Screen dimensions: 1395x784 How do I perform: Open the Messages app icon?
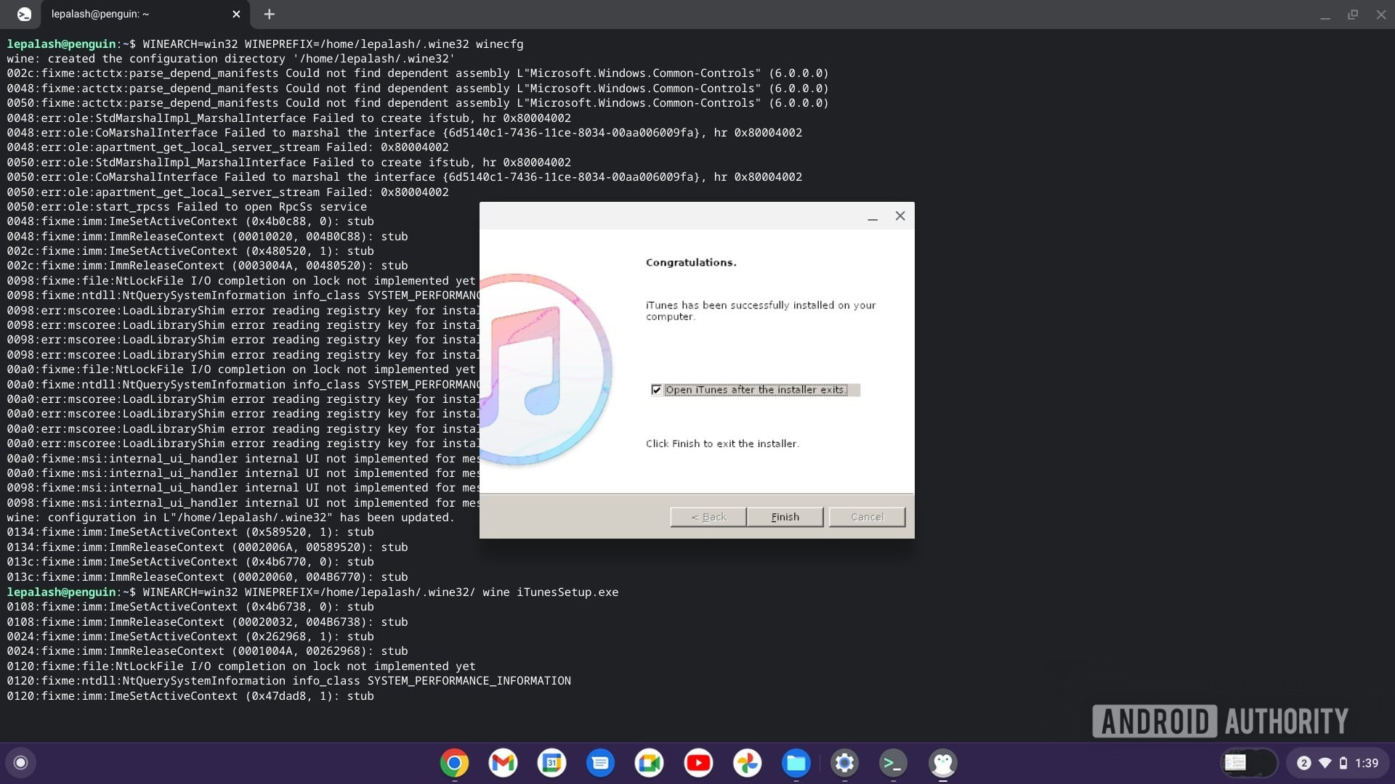[600, 763]
